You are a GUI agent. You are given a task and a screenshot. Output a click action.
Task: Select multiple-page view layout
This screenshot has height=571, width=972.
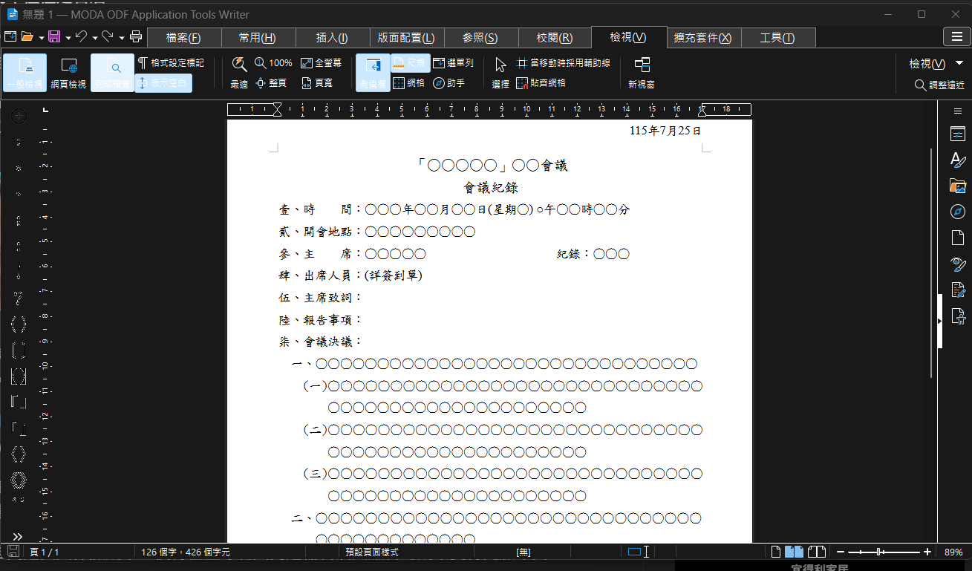tap(795, 552)
